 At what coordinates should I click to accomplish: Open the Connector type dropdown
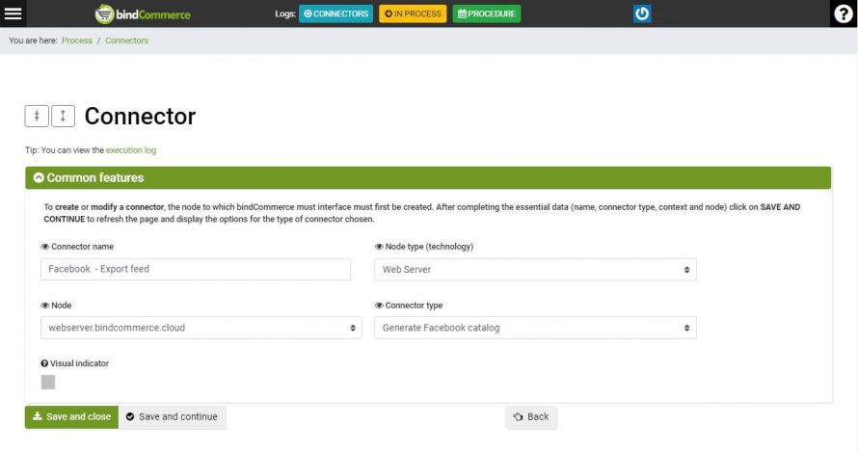pos(535,328)
